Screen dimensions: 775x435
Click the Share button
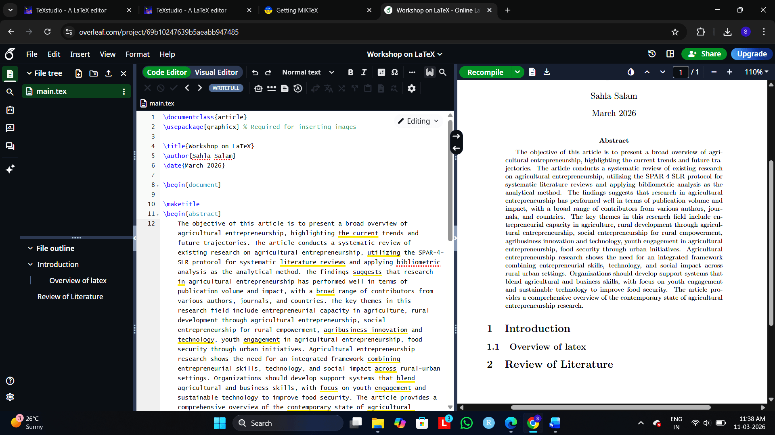[x=704, y=54]
